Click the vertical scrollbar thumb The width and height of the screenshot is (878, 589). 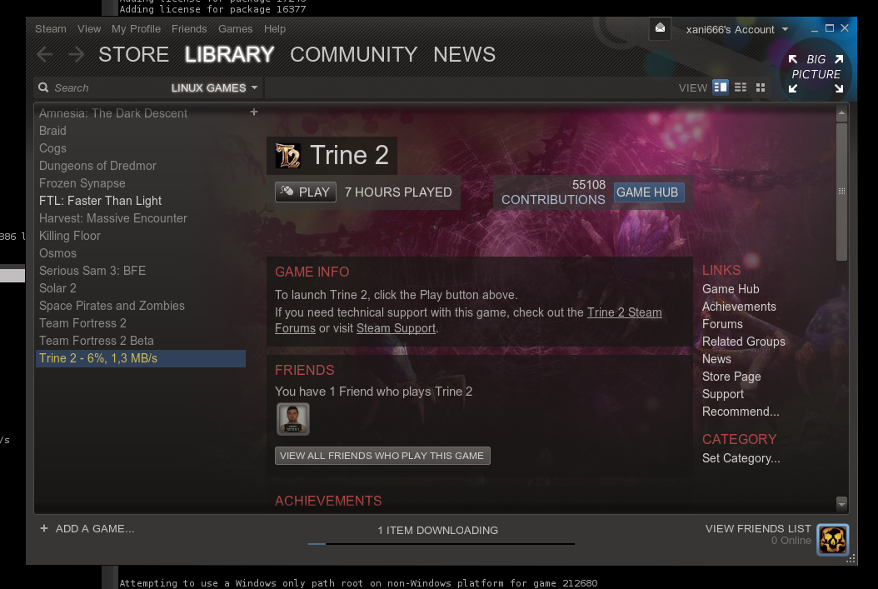click(x=841, y=192)
